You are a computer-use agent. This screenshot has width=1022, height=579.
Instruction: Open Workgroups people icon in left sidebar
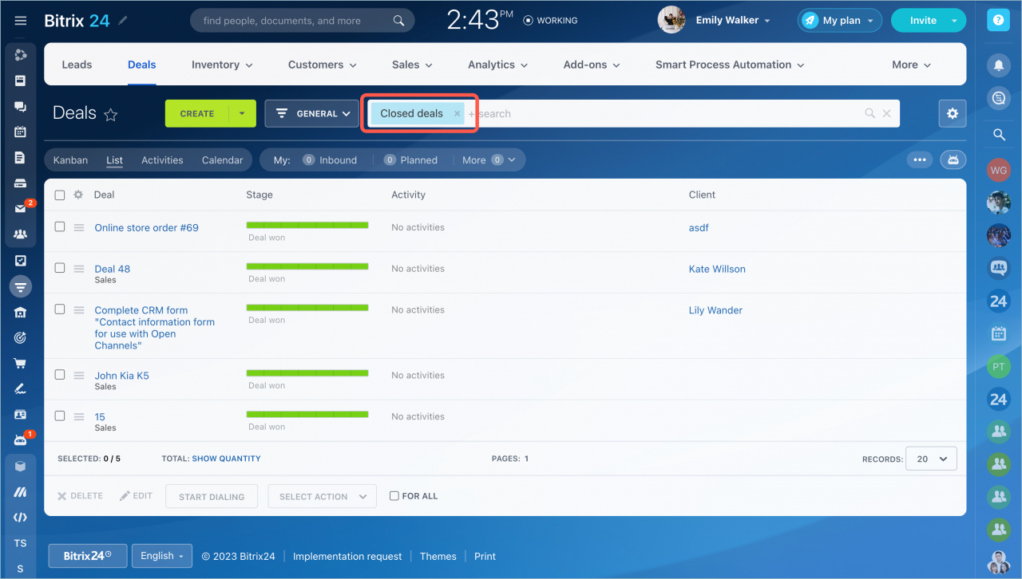coord(21,234)
